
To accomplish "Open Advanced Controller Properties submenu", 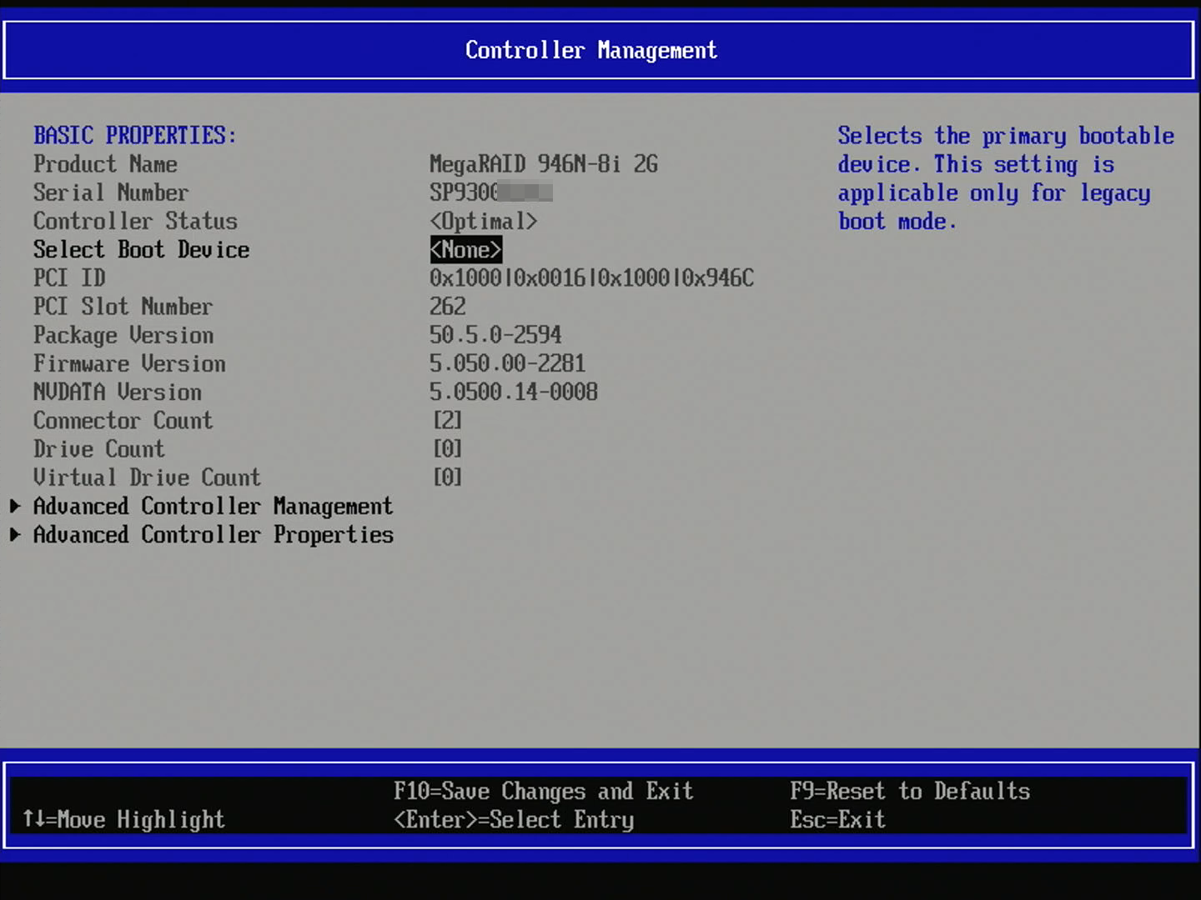I will point(214,534).
